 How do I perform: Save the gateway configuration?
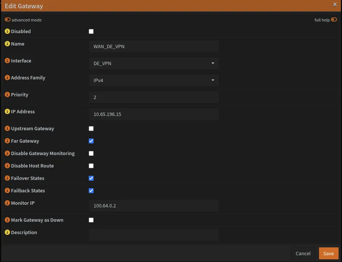[x=328, y=253]
